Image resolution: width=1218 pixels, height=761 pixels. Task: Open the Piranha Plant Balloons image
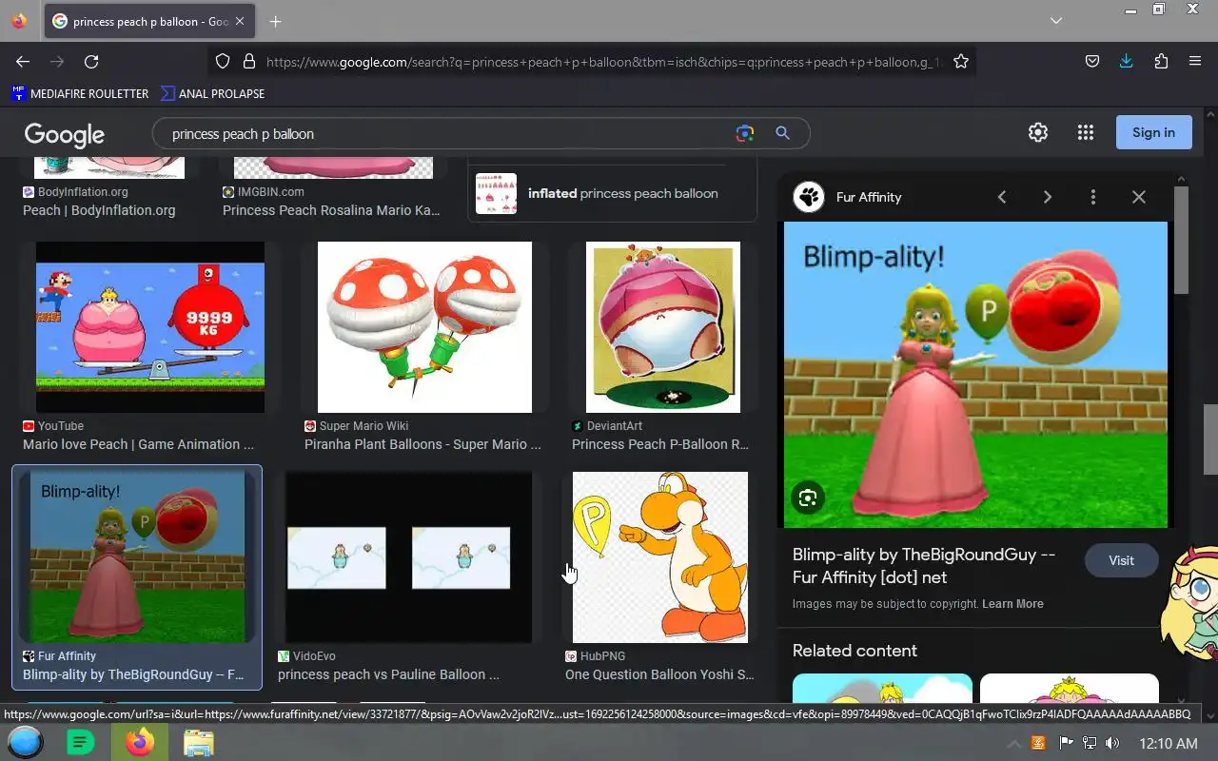424,327
